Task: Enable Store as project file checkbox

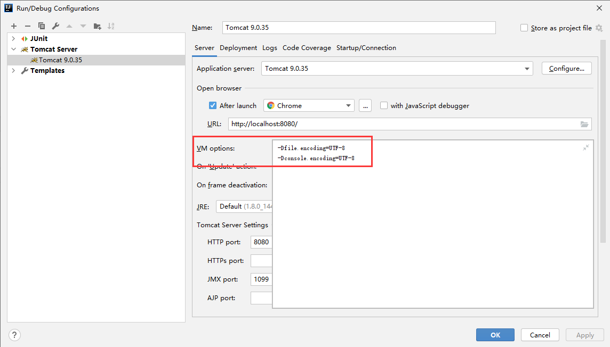Action: pyautogui.click(x=524, y=28)
